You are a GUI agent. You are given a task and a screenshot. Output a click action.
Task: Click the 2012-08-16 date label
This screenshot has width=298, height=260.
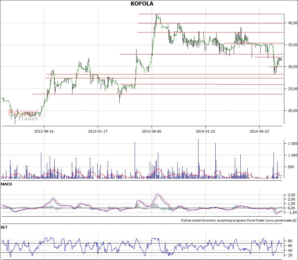tap(44, 131)
